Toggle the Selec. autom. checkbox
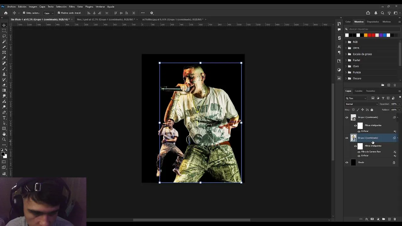This screenshot has width=402, height=226. (x=24, y=13)
